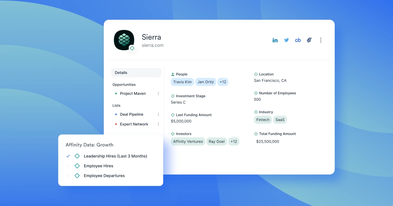
Task: Click the Last Funding Amount diamond icon
Action: (x=173, y=115)
